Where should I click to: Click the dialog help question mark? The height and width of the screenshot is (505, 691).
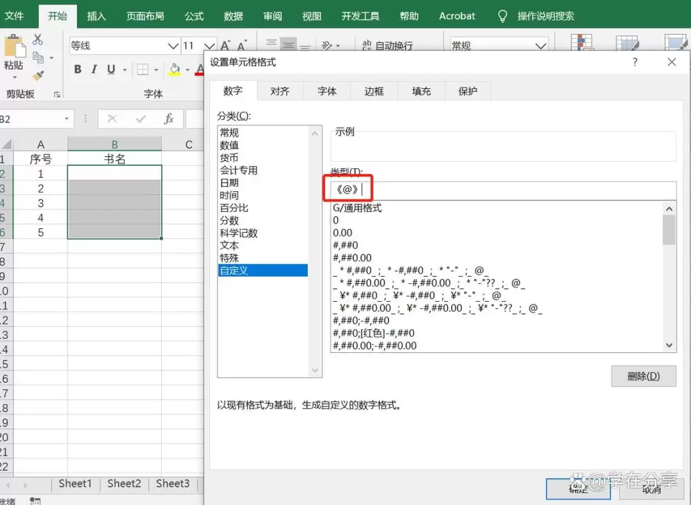coord(635,62)
